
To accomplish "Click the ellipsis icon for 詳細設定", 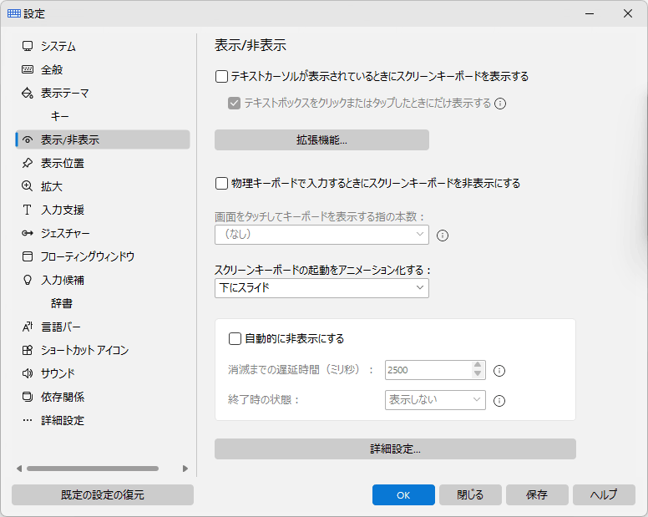I will pyautogui.click(x=28, y=421).
